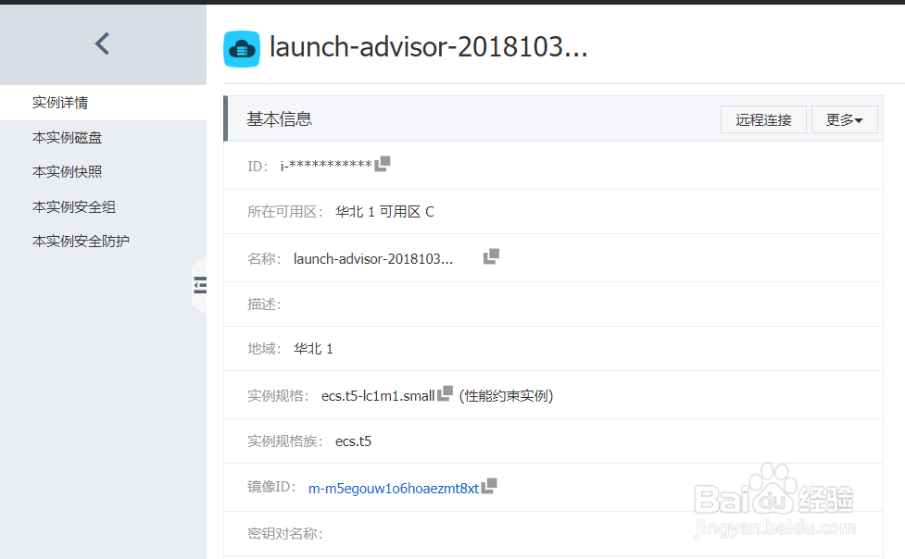
Task: Click the blue ECS instance icon beside title
Action: (x=242, y=48)
